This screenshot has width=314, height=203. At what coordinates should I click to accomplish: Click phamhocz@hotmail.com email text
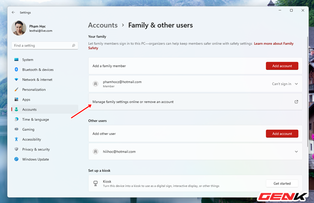(x=122, y=82)
